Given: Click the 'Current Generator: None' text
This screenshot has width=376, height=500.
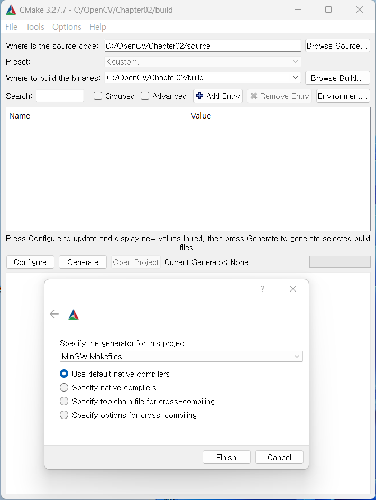Looking at the screenshot, I should click(x=206, y=262).
